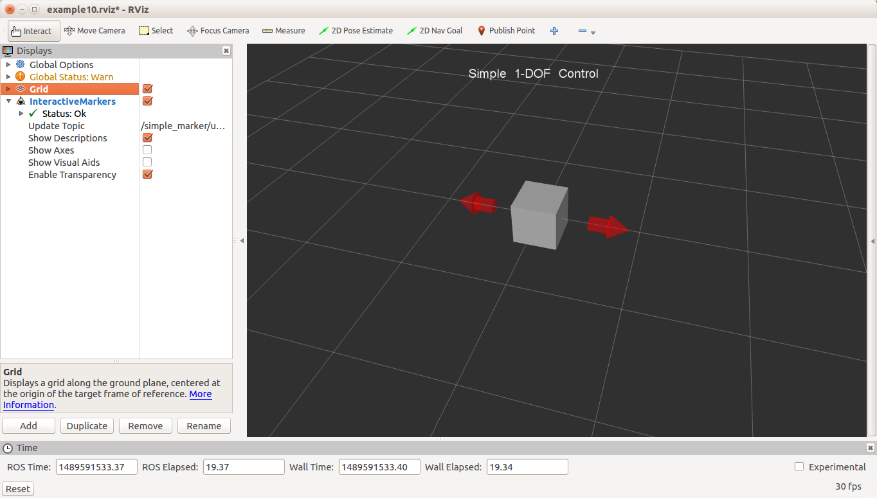Pick the Measure tool
This screenshot has width=877, height=498.
pyautogui.click(x=284, y=30)
